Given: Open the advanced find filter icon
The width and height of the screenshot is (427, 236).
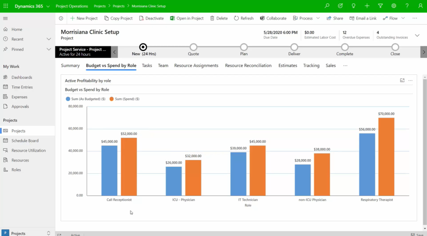Looking at the screenshot, I should coord(380,6).
